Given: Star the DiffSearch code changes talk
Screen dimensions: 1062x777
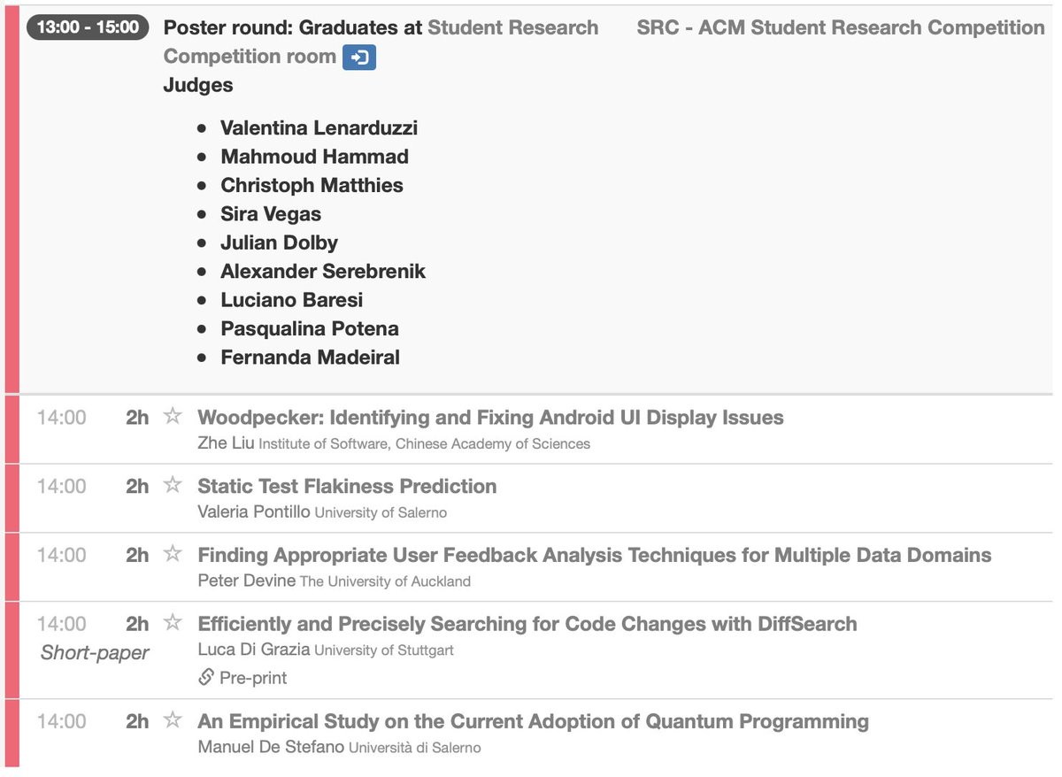Looking at the screenshot, I should point(173,624).
